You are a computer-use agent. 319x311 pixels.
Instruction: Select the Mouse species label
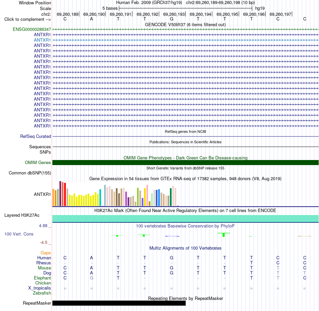[x=44, y=268]
